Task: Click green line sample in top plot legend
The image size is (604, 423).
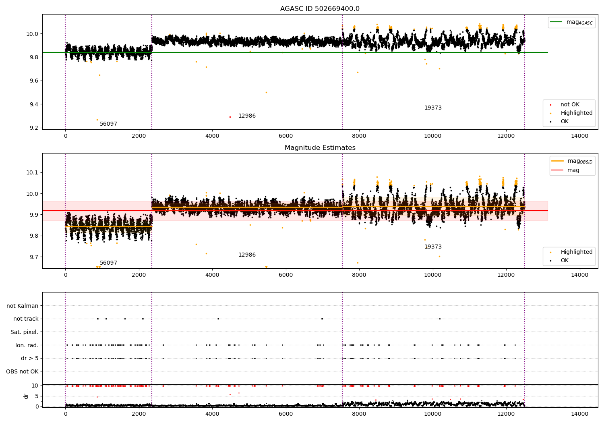Action: [556, 22]
